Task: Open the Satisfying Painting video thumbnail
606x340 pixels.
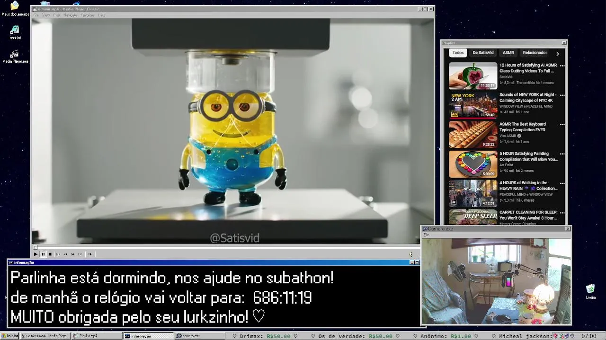Action: pyautogui.click(x=473, y=164)
